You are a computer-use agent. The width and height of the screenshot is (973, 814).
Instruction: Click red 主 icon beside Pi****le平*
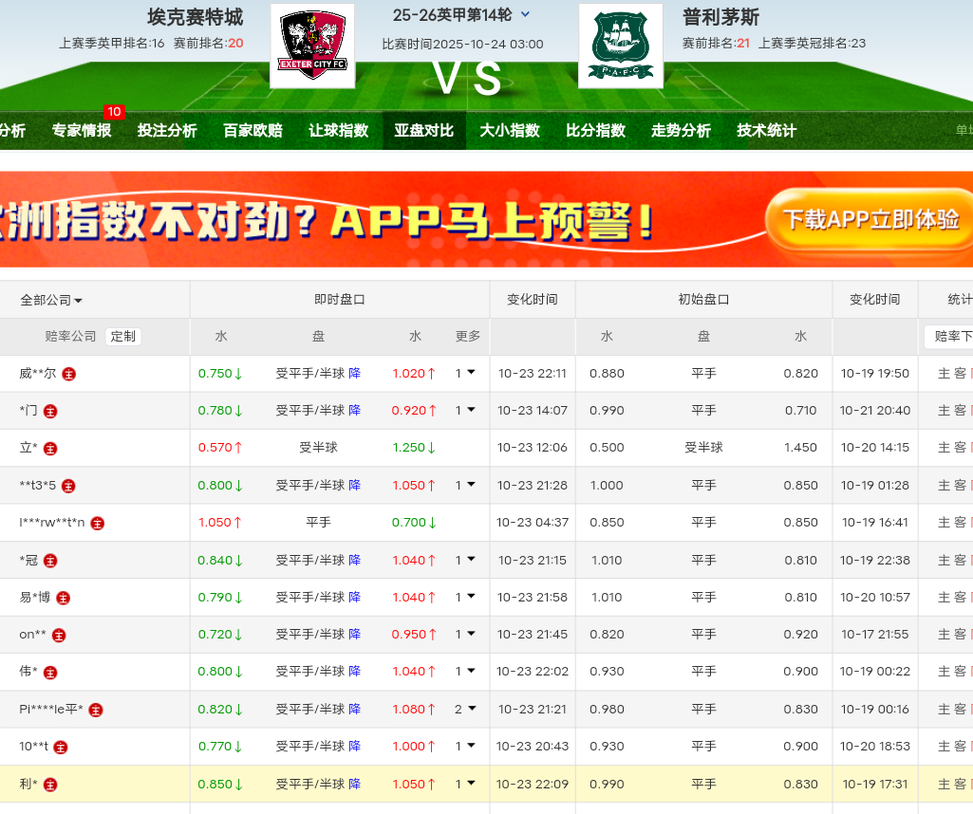click(x=96, y=710)
